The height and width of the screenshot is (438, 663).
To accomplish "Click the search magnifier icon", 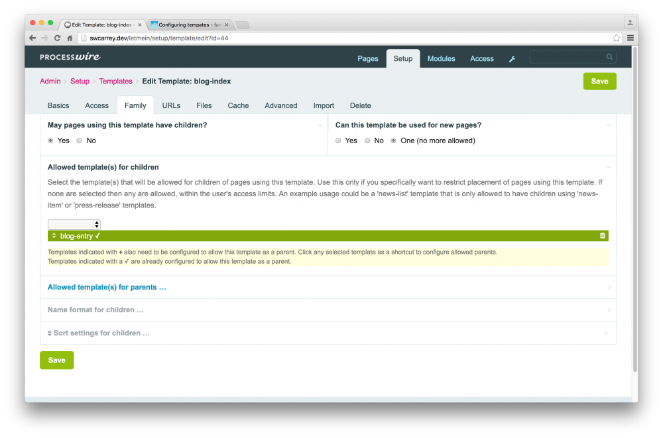I will click(609, 57).
